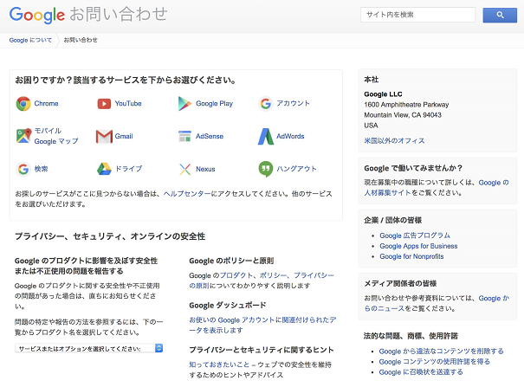The height and width of the screenshot is (387, 524).
Task: Open Google からのニュース link
Action: click(x=437, y=303)
